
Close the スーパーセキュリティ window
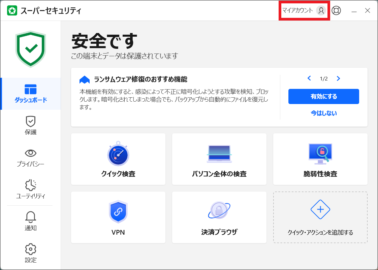[368, 10]
